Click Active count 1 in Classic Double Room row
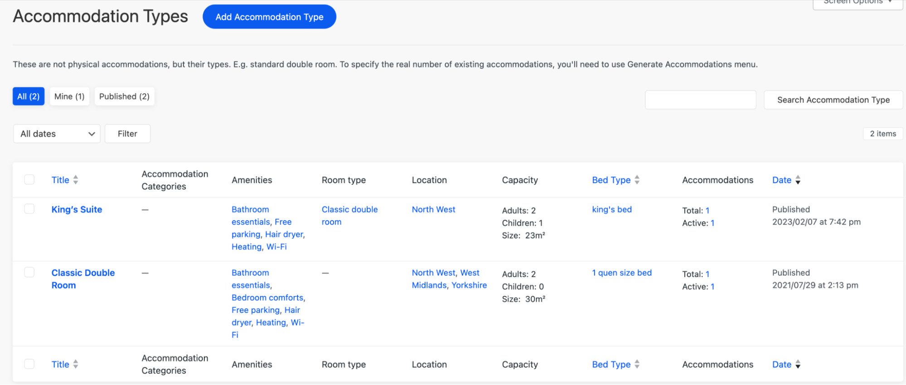The image size is (906, 385). coord(712,286)
